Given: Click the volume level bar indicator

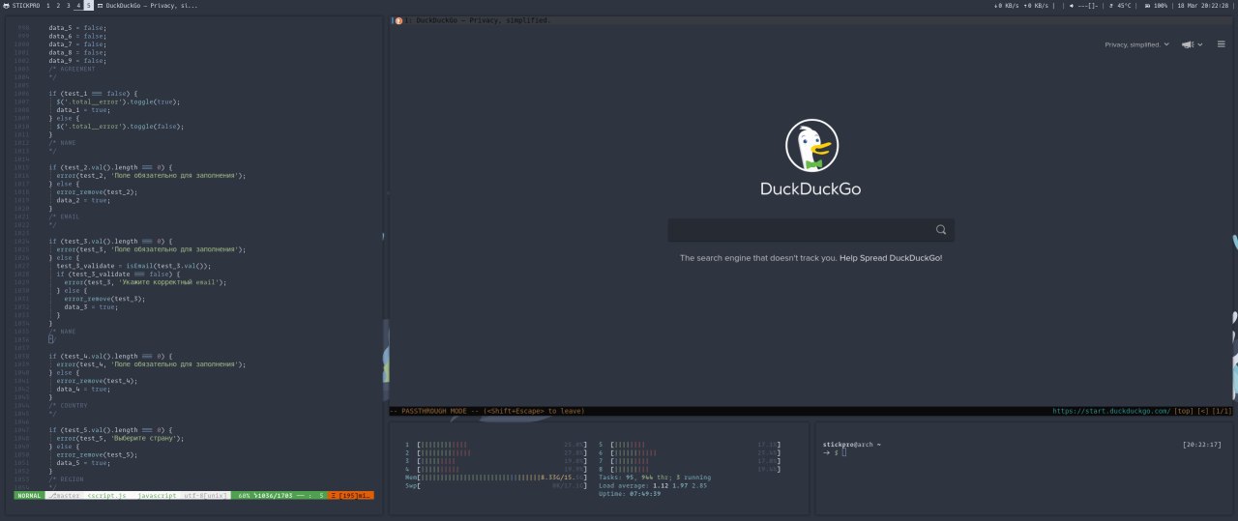Looking at the screenshot, I should click(1090, 6).
